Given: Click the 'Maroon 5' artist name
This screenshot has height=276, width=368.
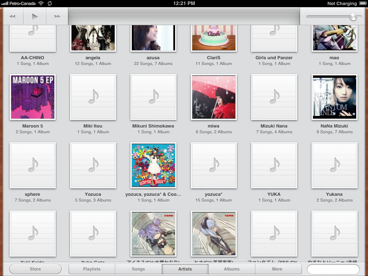Looking at the screenshot, I should [32, 126].
